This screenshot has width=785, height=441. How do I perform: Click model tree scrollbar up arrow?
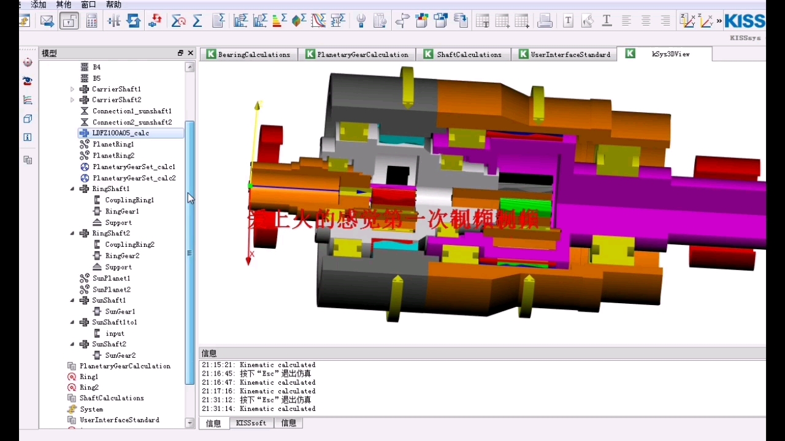(190, 67)
